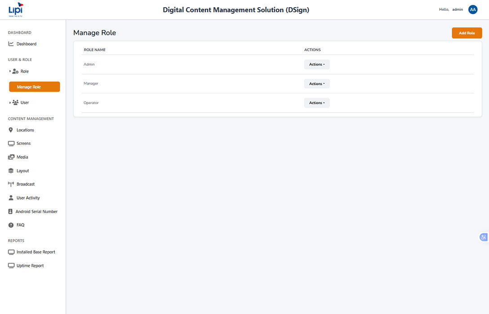Open Actions dropdown for Manager role
The width and height of the screenshot is (489, 314).
coord(317,84)
